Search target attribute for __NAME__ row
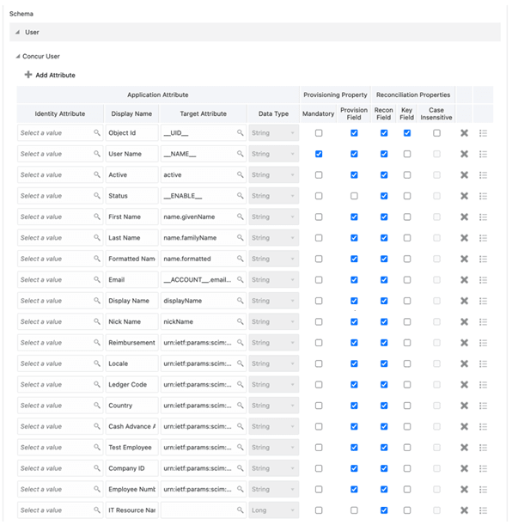This screenshot has height=531, width=512. click(x=240, y=154)
